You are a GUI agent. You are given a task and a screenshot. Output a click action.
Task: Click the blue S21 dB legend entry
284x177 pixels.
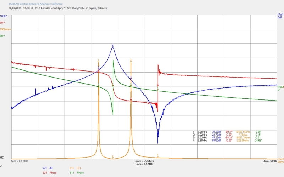pos(48,168)
